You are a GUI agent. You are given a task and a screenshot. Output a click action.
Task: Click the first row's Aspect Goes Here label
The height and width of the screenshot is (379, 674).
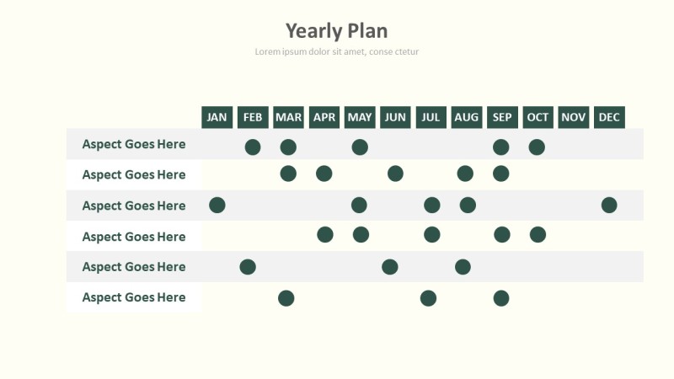(x=134, y=144)
